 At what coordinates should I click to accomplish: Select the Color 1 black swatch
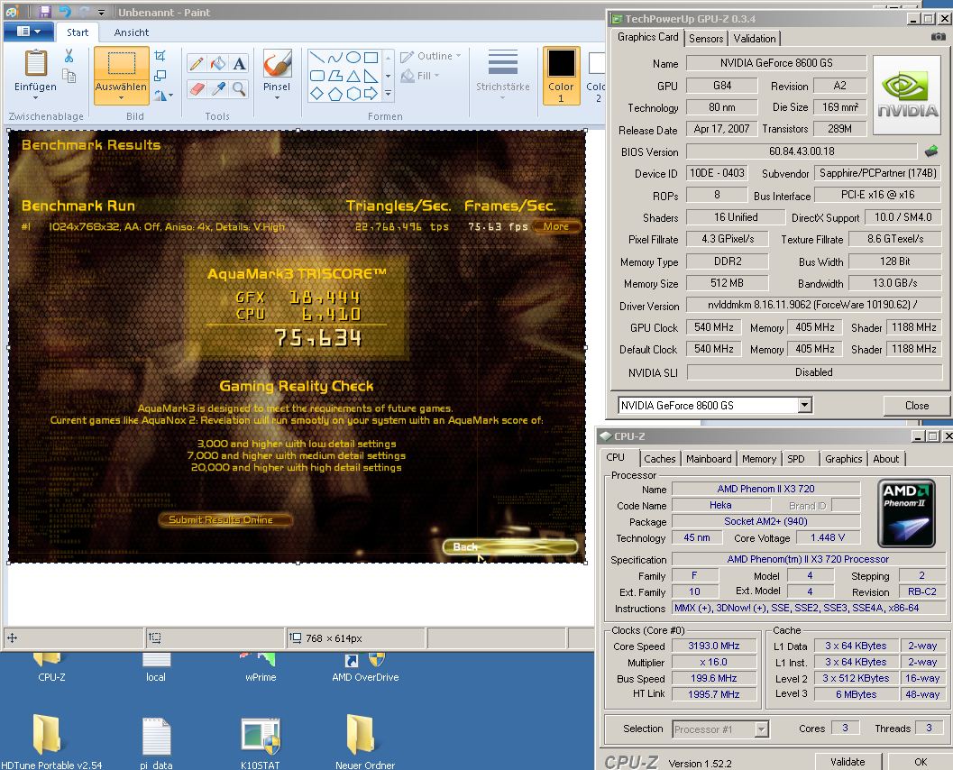[x=561, y=64]
